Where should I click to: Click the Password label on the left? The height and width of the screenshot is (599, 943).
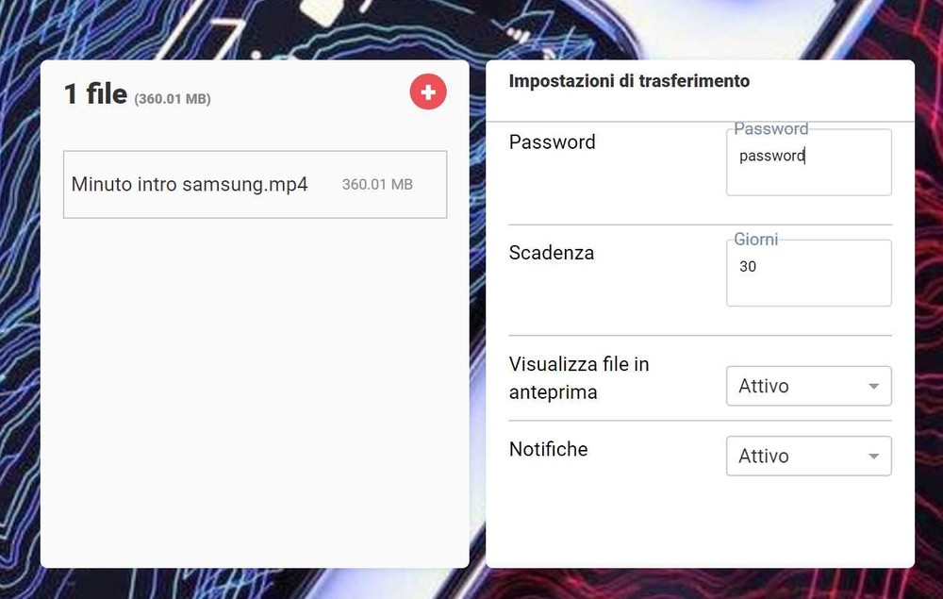[x=552, y=141]
